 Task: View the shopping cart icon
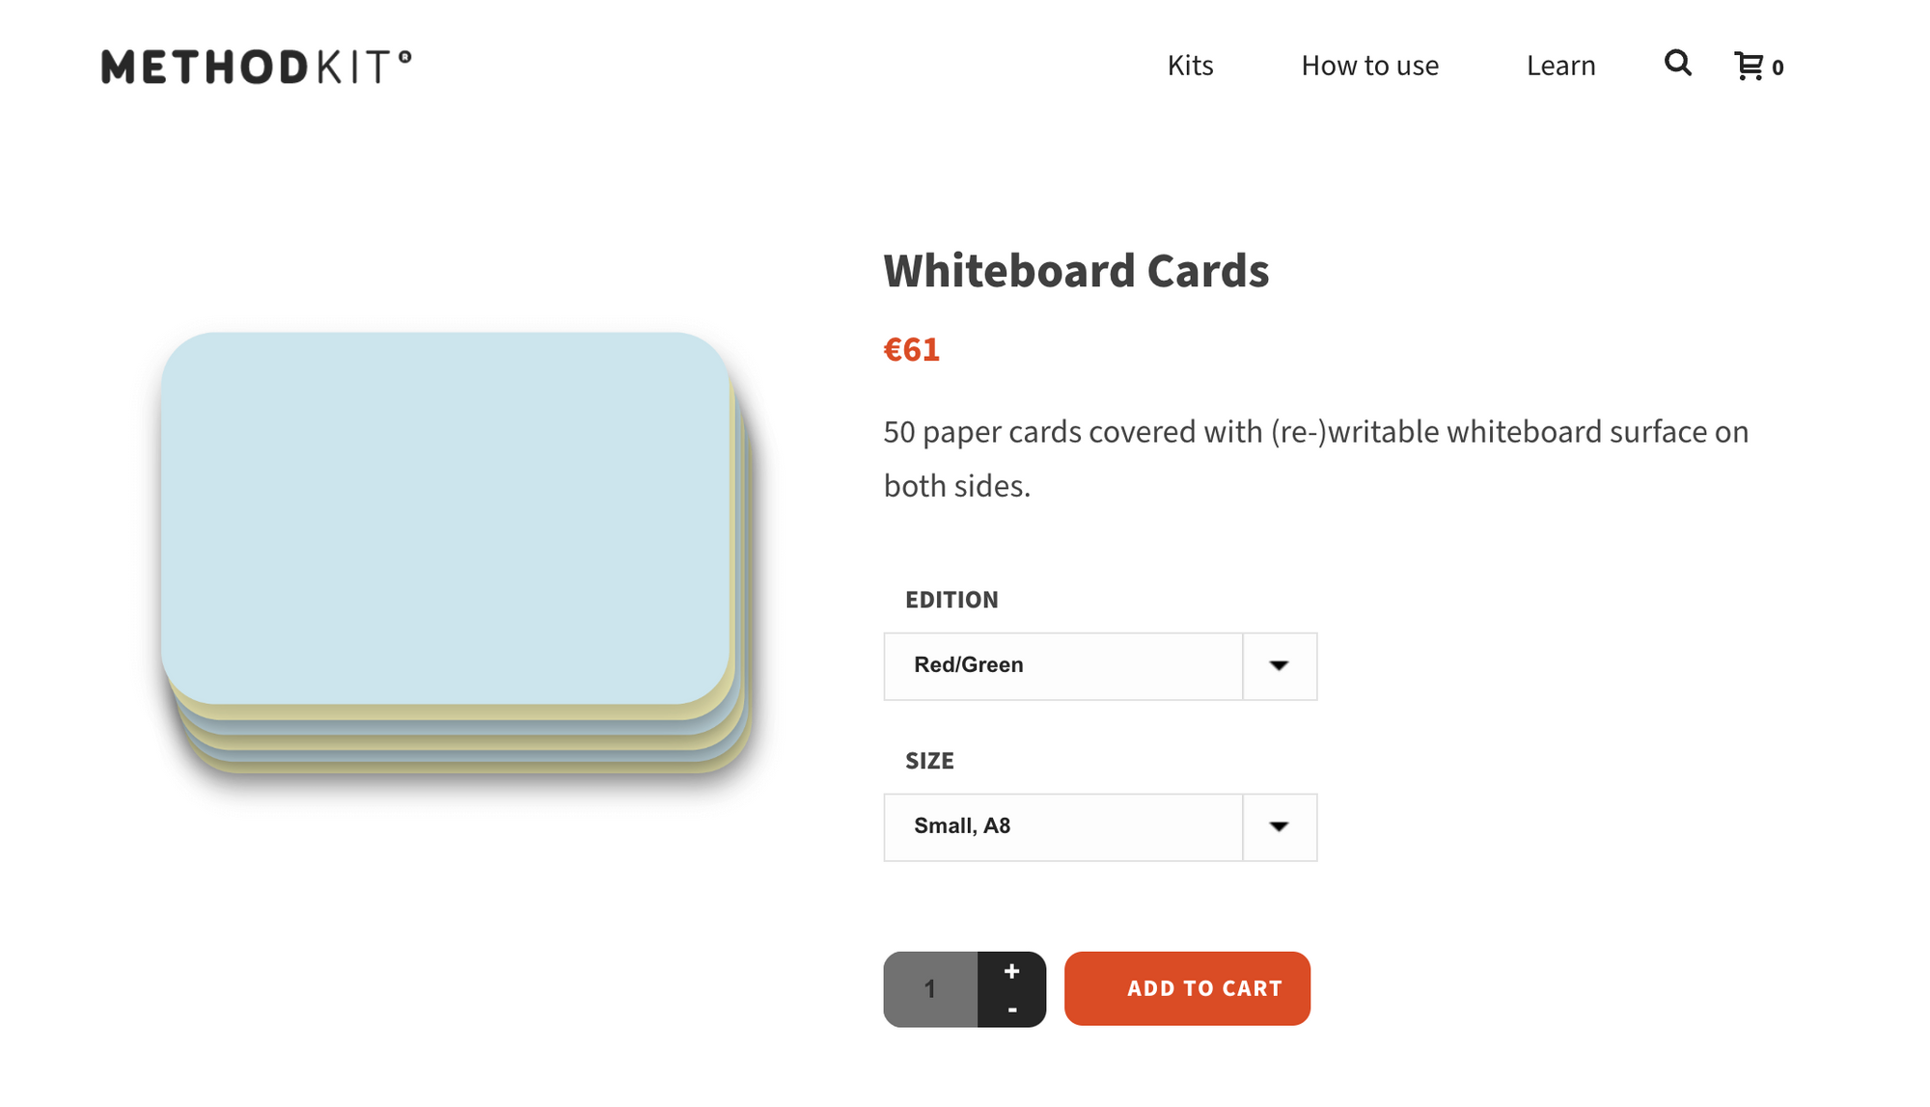[x=1749, y=65]
